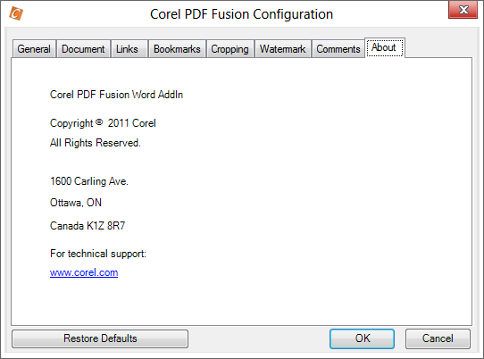Open the Document tab
The image size is (484, 359).
(x=83, y=49)
